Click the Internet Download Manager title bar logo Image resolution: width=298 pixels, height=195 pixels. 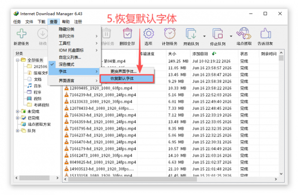(x=16, y=14)
